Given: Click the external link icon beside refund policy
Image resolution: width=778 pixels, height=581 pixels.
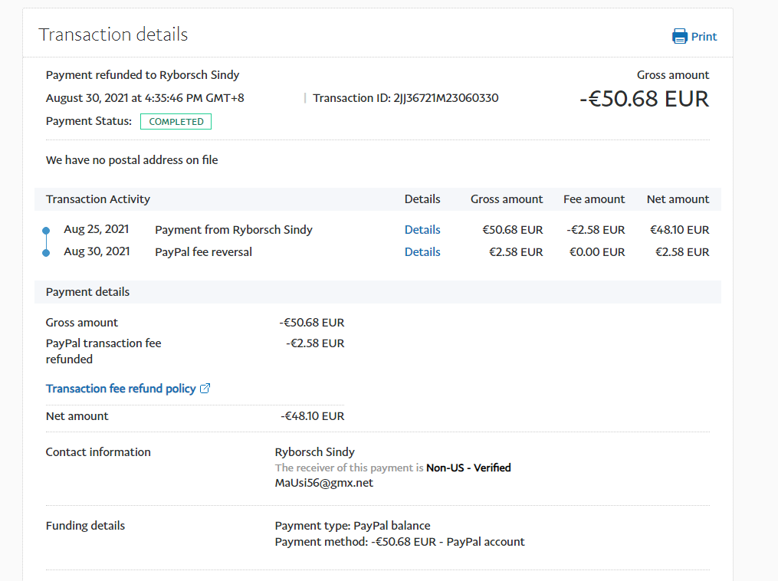Looking at the screenshot, I should click(x=205, y=389).
